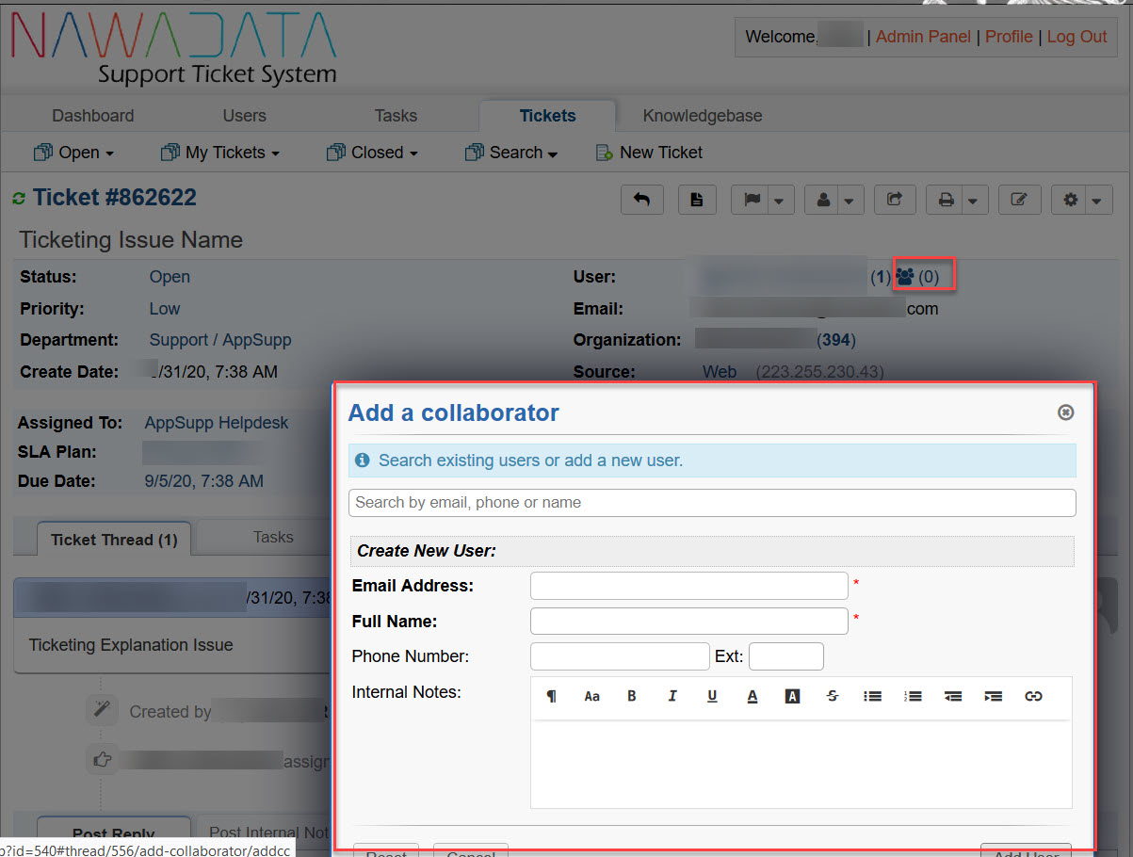The height and width of the screenshot is (857, 1133).
Task: Click the Email Address input field
Action: point(688,586)
